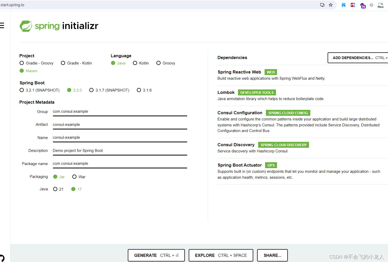Open the red FE extension icon
Viewport: 388px width, 262px height.
point(353,5)
